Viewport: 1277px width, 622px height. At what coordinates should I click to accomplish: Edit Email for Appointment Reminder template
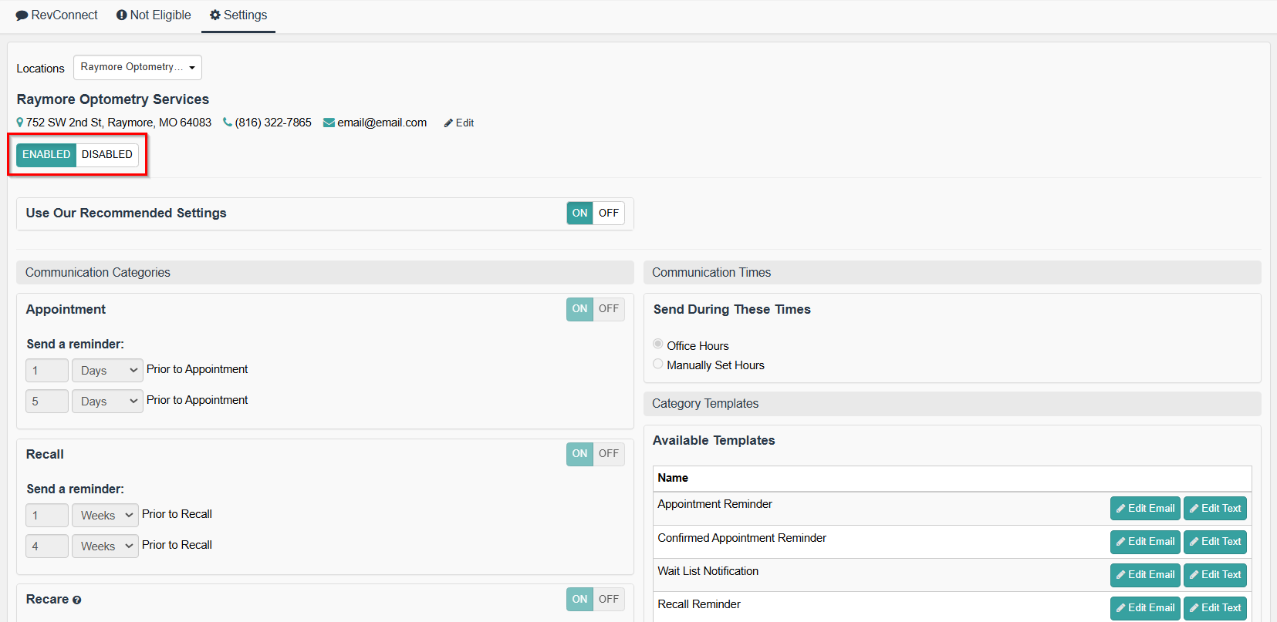click(x=1145, y=509)
